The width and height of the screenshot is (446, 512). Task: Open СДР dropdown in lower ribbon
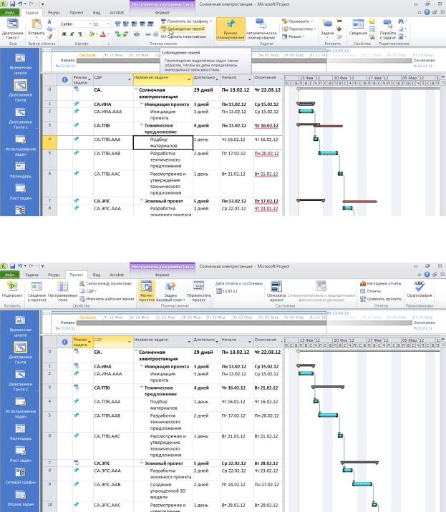coord(88,291)
